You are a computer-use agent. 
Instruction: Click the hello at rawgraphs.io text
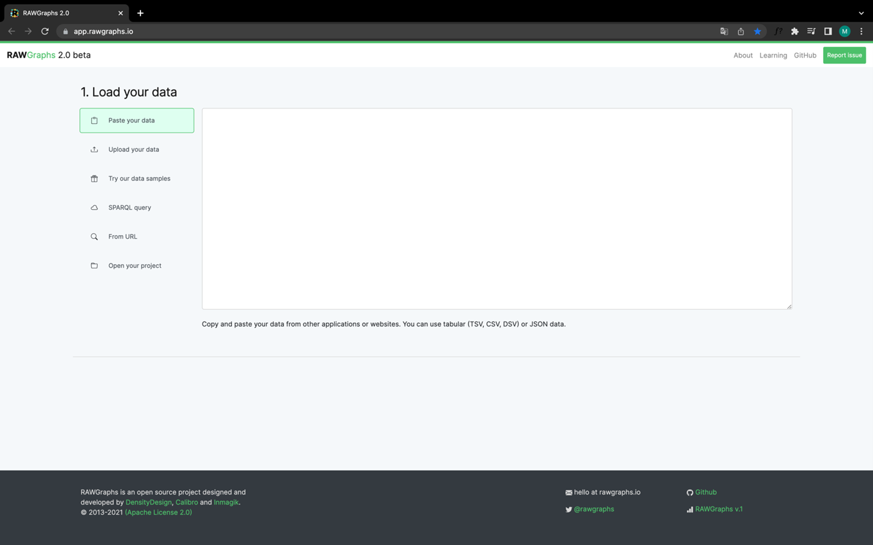click(607, 492)
